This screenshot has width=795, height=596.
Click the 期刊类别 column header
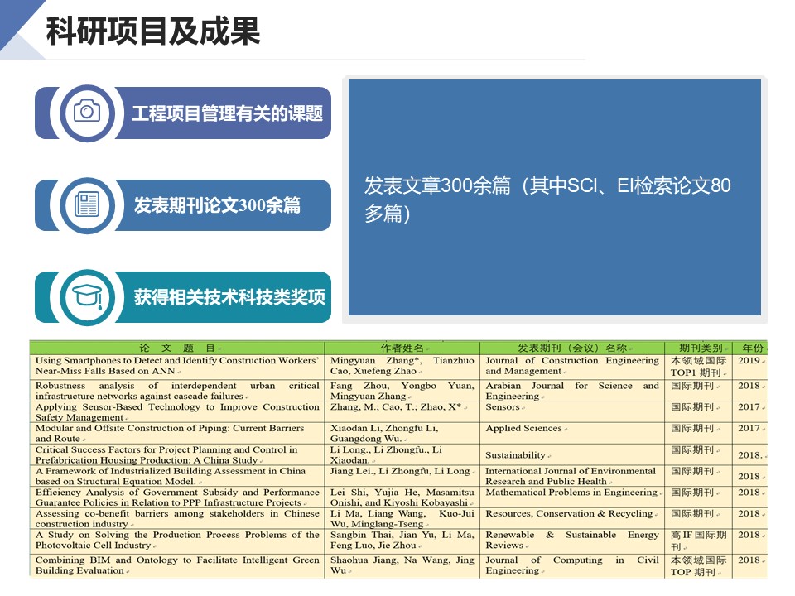701,348
